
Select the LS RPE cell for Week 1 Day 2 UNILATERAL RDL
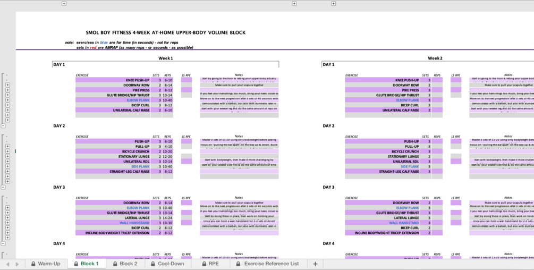tap(187, 162)
